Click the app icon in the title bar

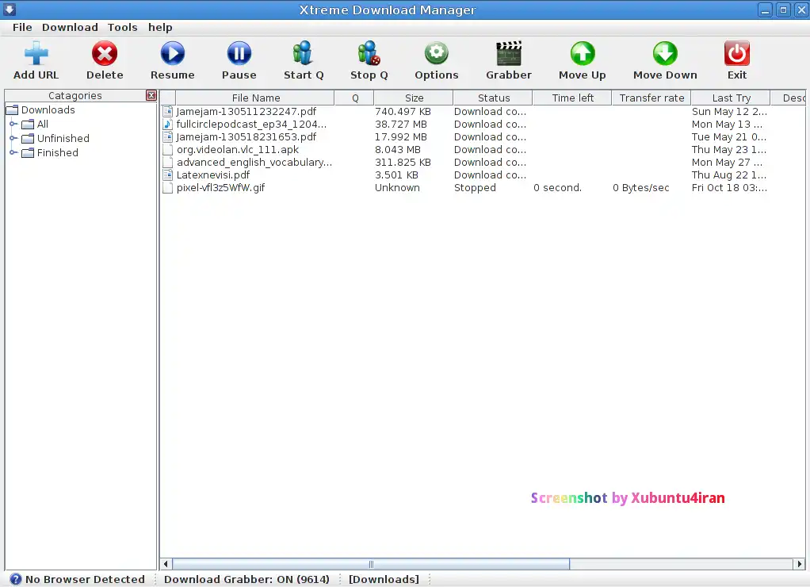tap(10, 10)
